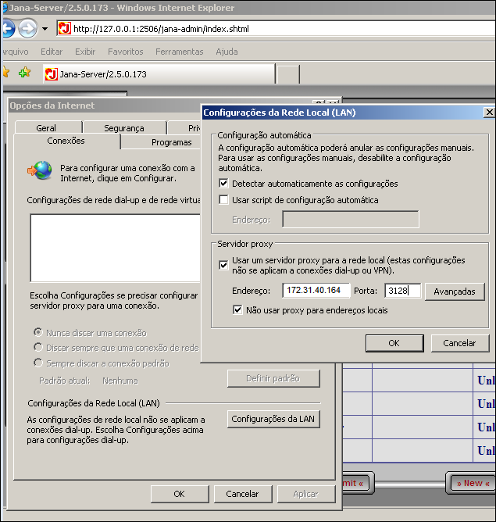The image size is (496, 522).
Task: Click the proxy Endereço field 172.31.40.164
Action: pyautogui.click(x=316, y=290)
